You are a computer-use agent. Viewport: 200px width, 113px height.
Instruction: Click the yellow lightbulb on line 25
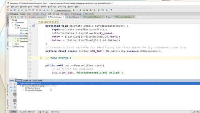[x=41, y=58]
